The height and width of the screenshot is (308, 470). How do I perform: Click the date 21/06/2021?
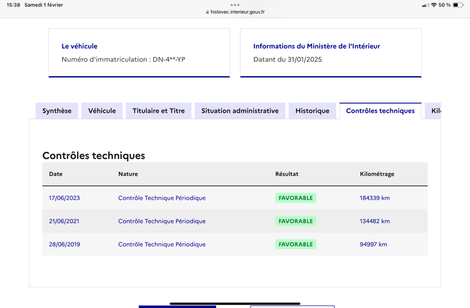pyautogui.click(x=64, y=221)
